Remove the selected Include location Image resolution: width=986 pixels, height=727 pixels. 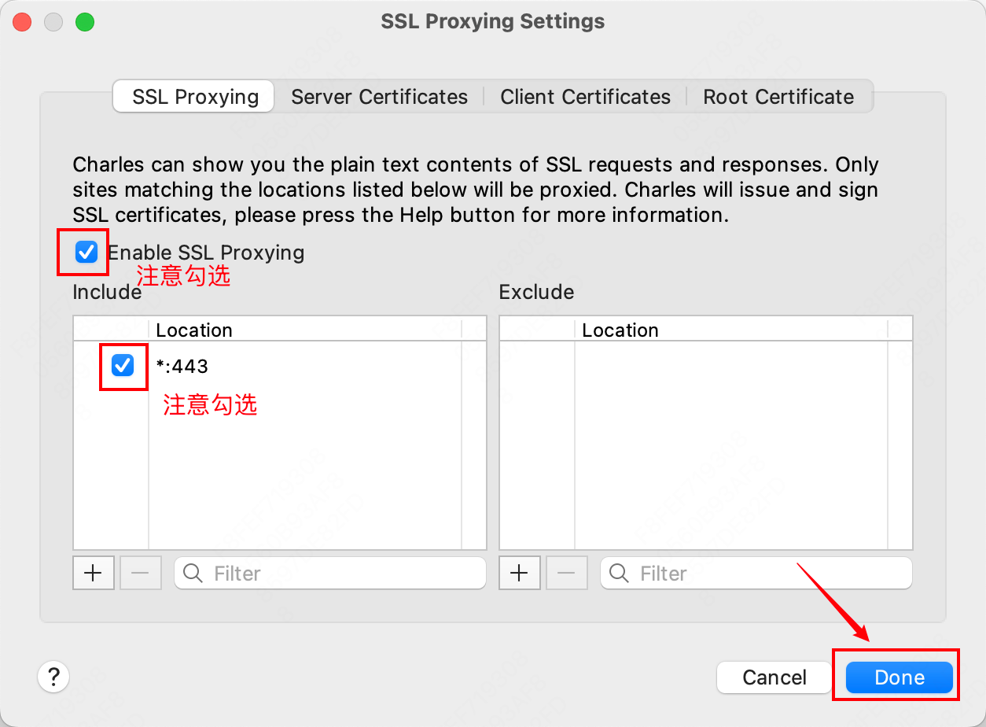141,573
